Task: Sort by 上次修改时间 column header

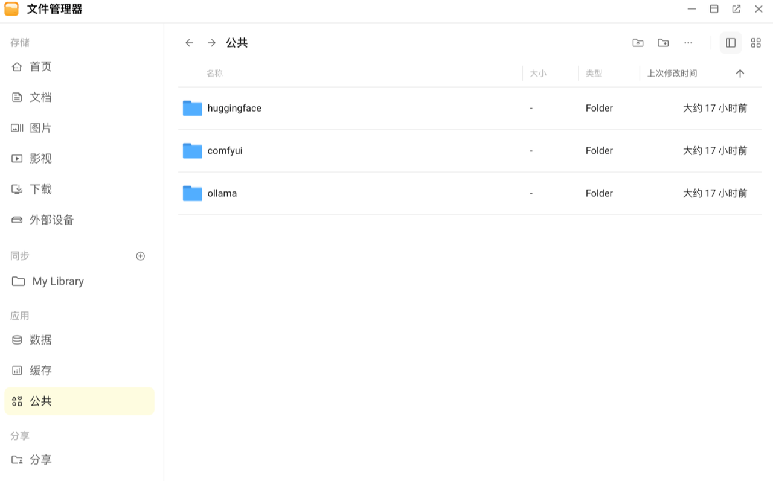Action: tap(672, 74)
